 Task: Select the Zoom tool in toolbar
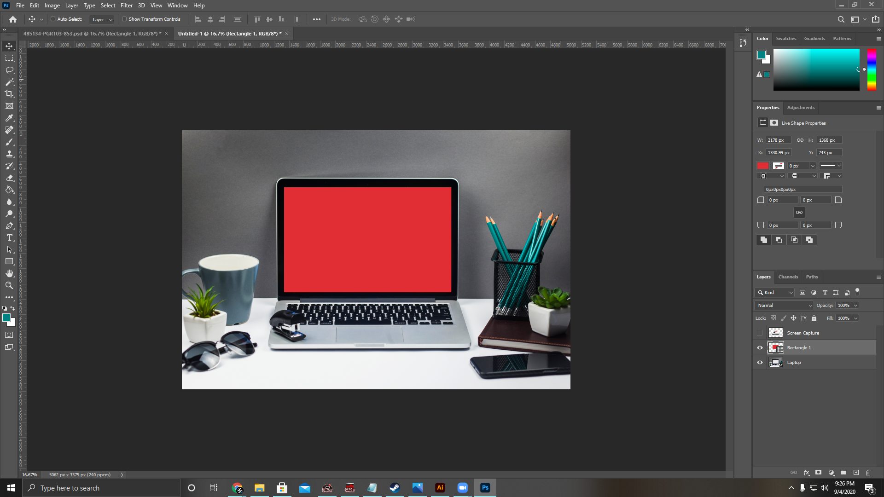[9, 285]
